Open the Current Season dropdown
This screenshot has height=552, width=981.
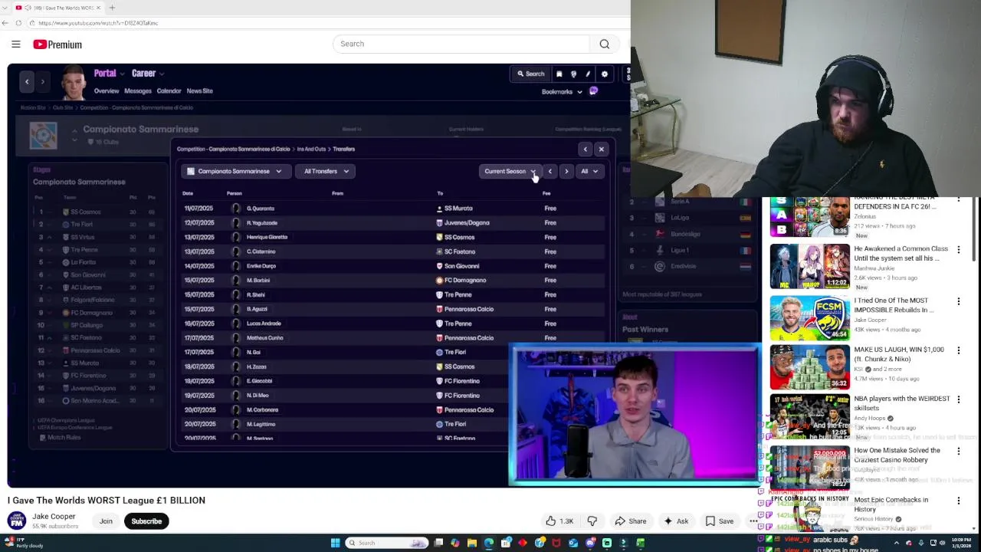point(510,172)
